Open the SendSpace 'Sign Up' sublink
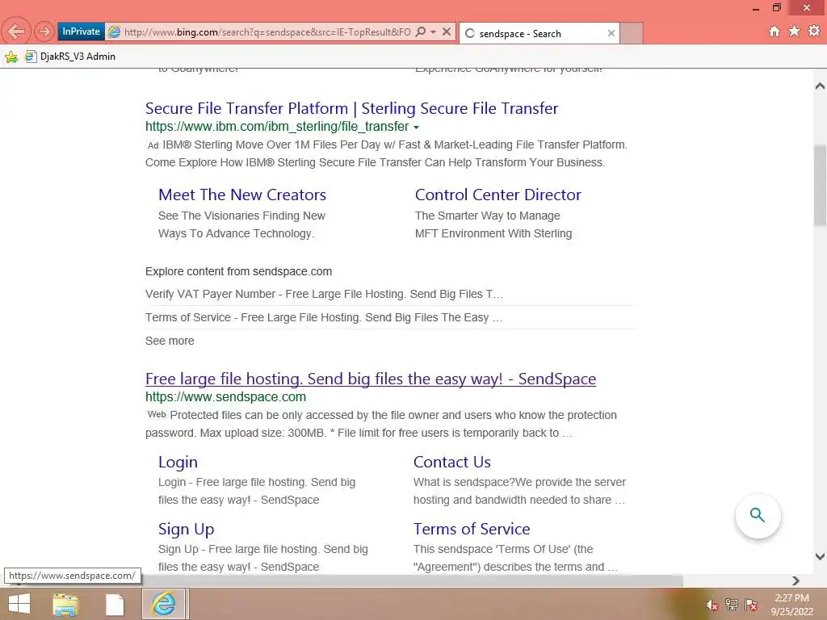The width and height of the screenshot is (827, 620). pyautogui.click(x=186, y=529)
